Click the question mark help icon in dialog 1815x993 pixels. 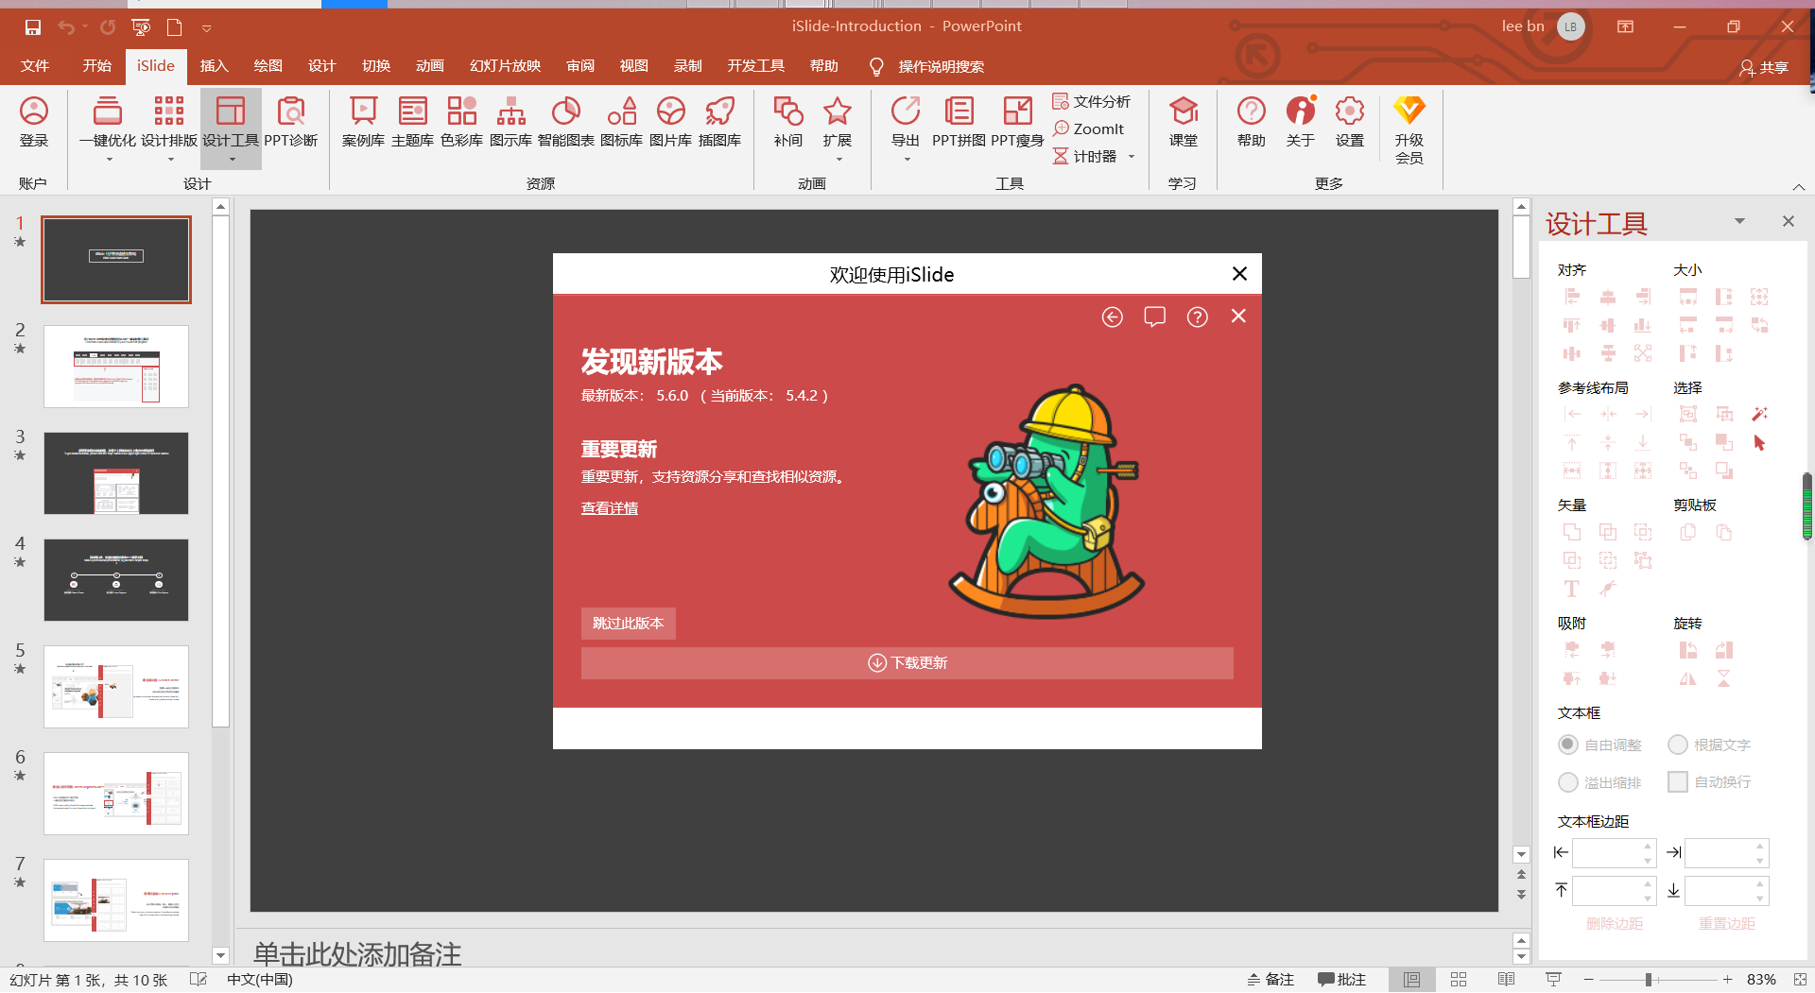point(1198,317)
